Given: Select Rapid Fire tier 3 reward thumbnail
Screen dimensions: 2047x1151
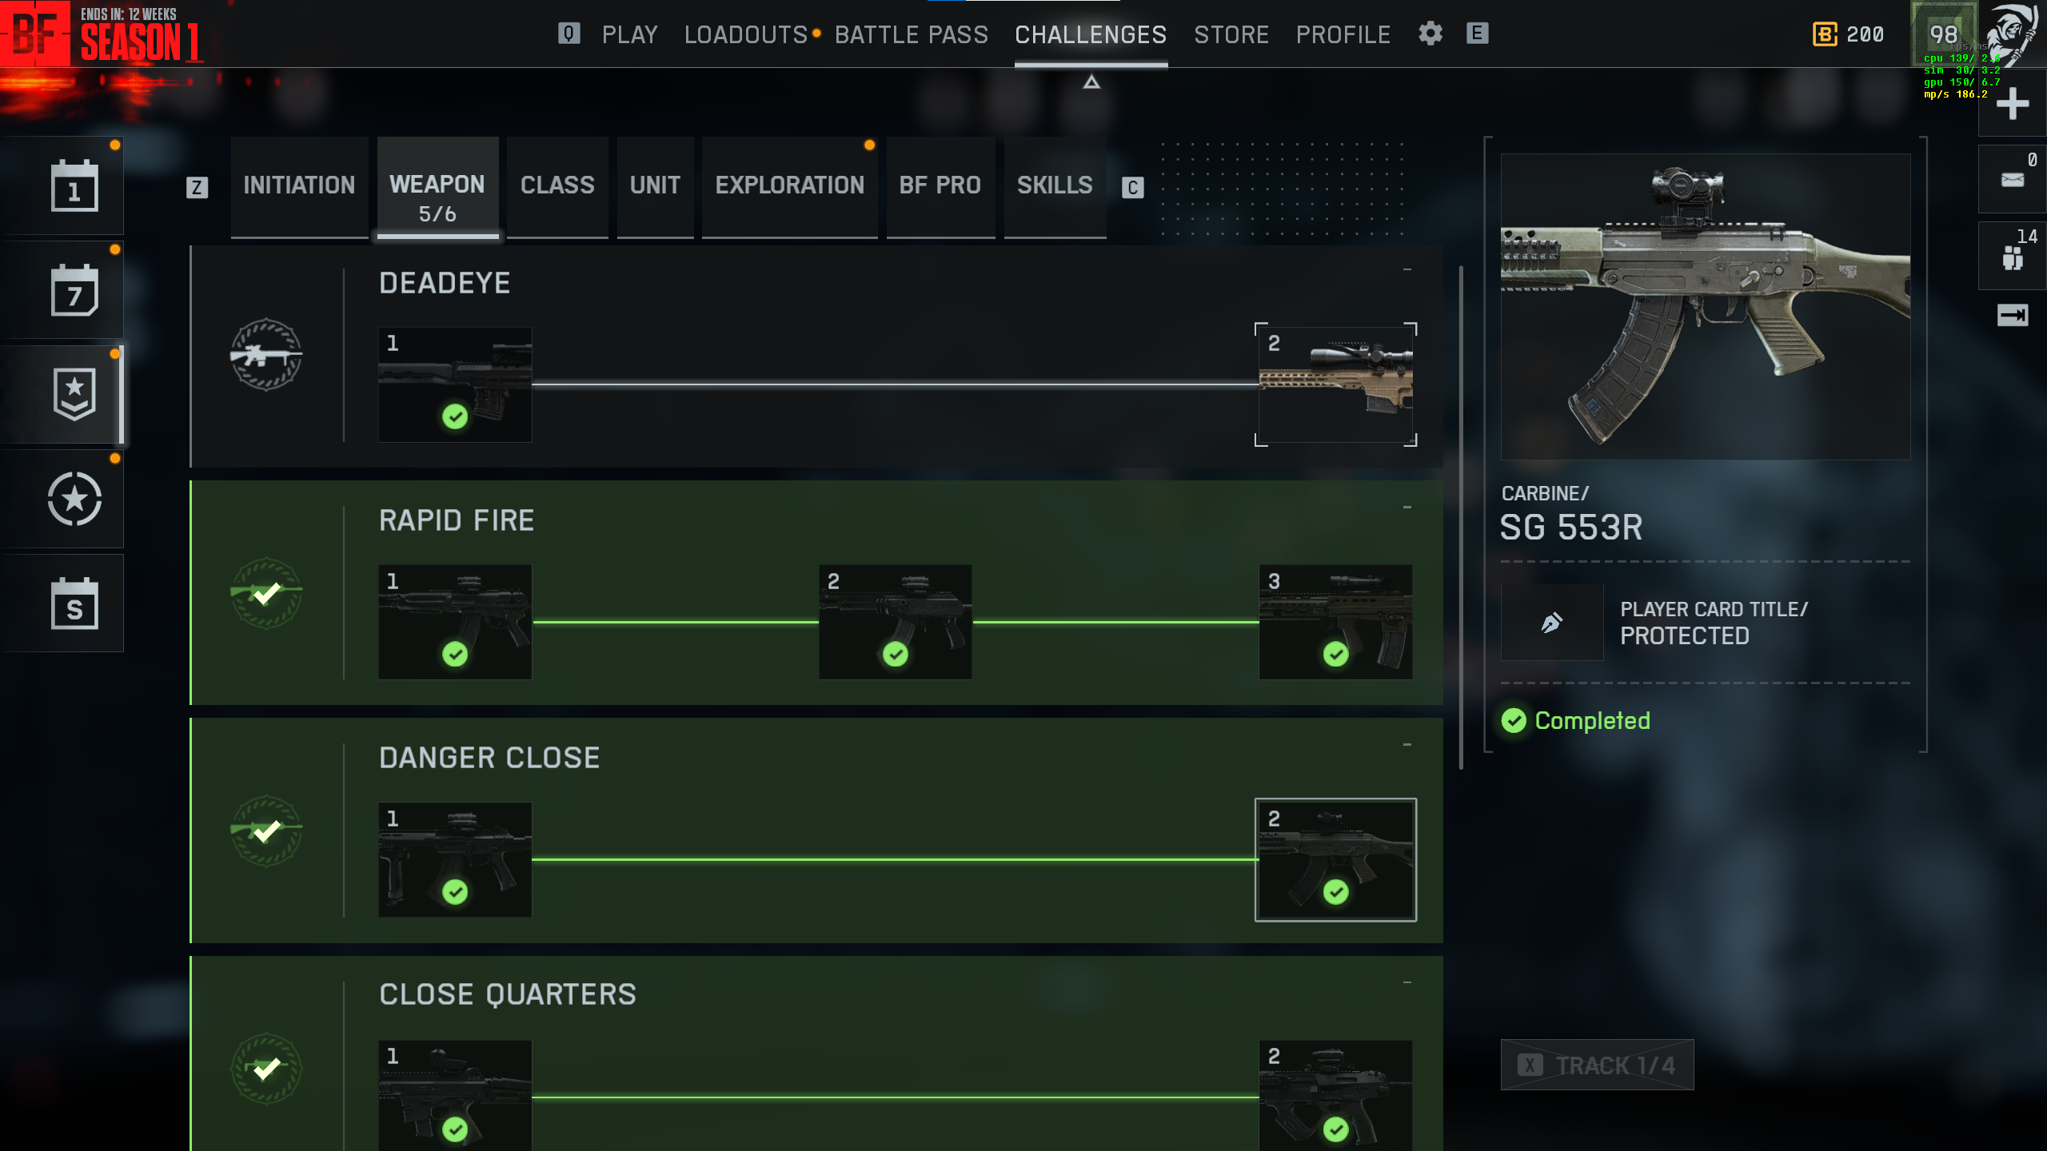Looking at the screenshot, I should [x=1335, y=622].
